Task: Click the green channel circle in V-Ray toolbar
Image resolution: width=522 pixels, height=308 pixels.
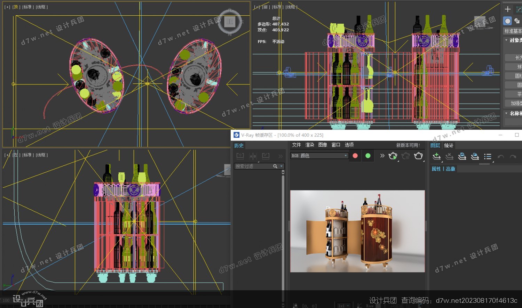Action: [x=368, y=156]
